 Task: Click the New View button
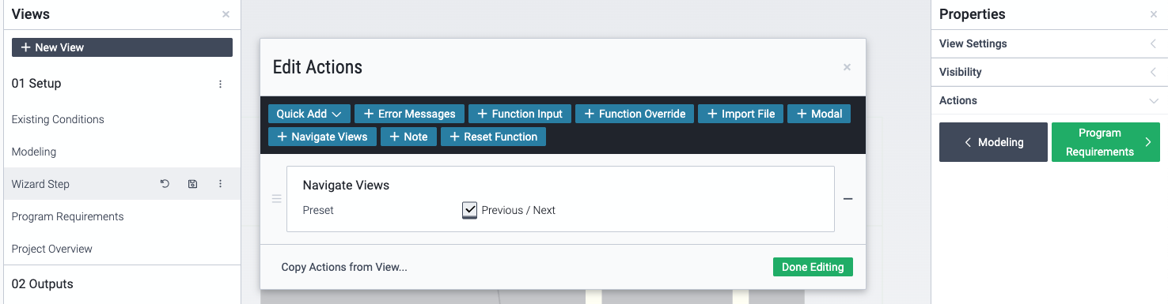point(122,47)
